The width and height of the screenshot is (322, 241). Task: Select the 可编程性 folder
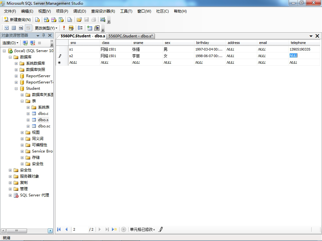click(x=40, y=145)
